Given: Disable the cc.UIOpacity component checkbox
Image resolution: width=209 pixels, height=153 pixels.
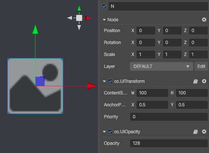Looking at the screenshot, I should [x=110, y=132].
